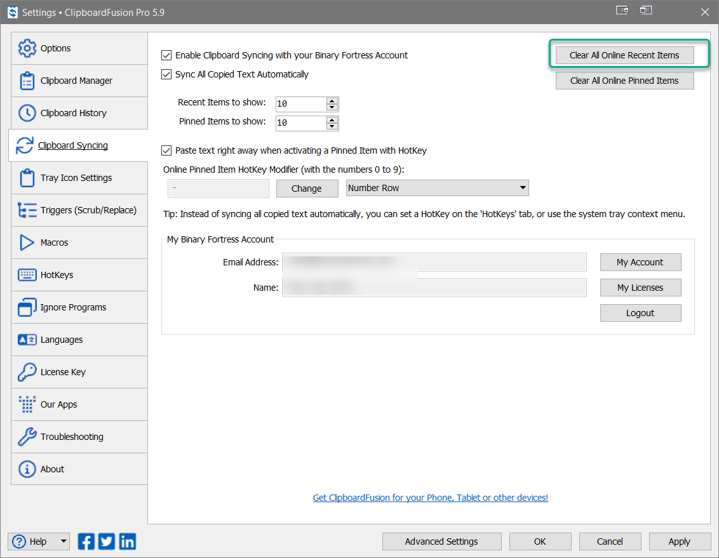Image resolution: width=719 pixels, height=558 pixels.
Task: Click Clear All Online Pinned Items
Action: coord(624,81)
